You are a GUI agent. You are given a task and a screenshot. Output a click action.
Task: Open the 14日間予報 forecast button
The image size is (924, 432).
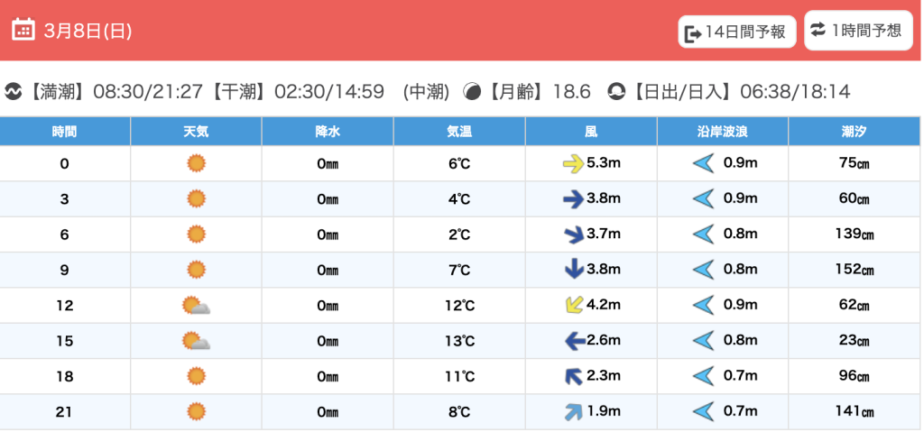click(x=736, y=33)
